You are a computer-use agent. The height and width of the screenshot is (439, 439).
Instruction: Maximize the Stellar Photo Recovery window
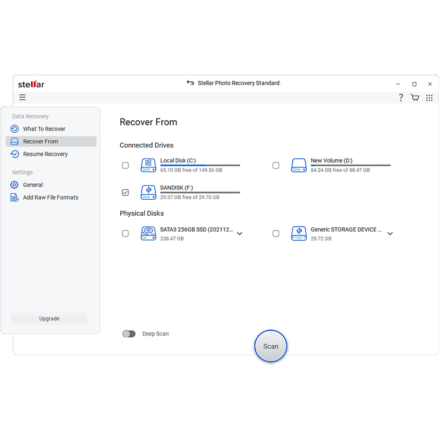point(414,84)
